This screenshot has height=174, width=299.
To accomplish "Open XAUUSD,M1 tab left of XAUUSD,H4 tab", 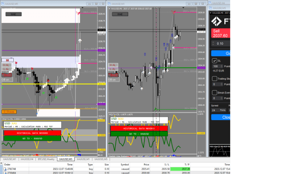I will tap(10, 159).
